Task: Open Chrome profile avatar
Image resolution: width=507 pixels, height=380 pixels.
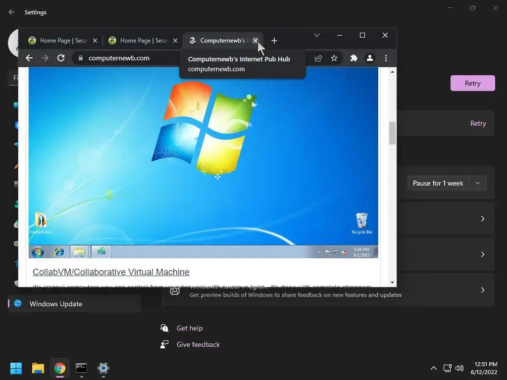Action: click(x=369, y=58)
